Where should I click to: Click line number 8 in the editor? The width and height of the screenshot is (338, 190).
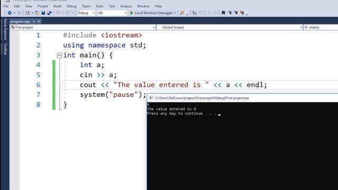[38, 104]
